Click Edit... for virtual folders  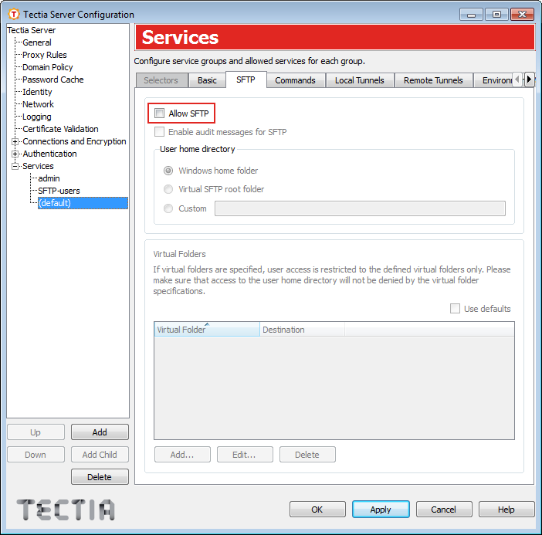(x=245, y=455)
